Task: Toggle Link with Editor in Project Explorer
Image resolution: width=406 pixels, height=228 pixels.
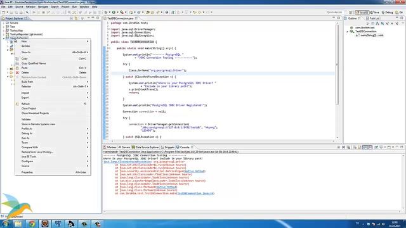Action: (76, 18)
